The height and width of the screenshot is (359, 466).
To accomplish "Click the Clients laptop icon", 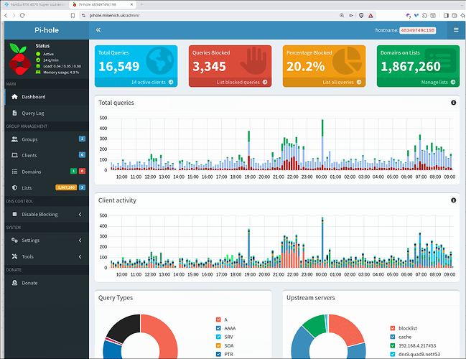I will pos(14,155).
